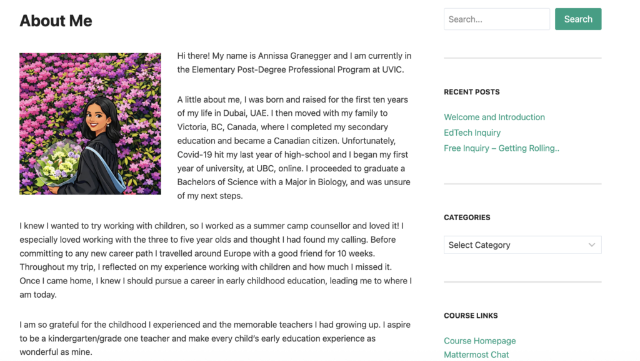640x361 pixels.
Task: Click the chevron arrow on category selector
Action: click(x=591, y=245)
